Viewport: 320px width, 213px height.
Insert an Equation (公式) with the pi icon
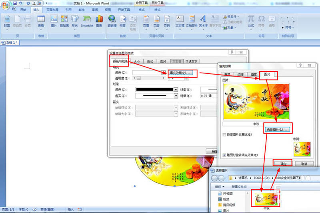pyautogui.click(x=251, y=22)
